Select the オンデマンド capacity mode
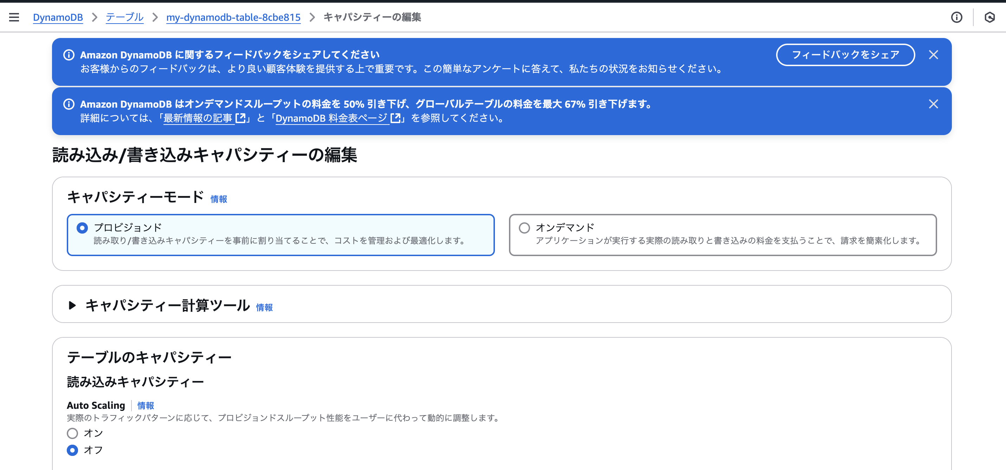Viewport: 1006px width, 470px height. pos(524,227)
